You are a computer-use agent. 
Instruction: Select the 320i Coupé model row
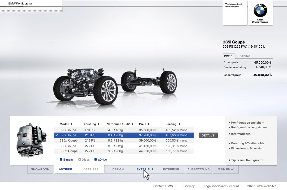pos(124,130)
